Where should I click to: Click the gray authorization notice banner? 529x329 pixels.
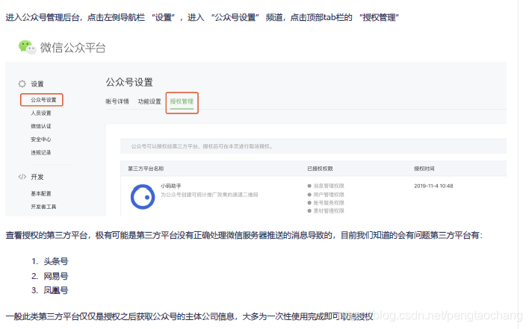coord(313,146)
